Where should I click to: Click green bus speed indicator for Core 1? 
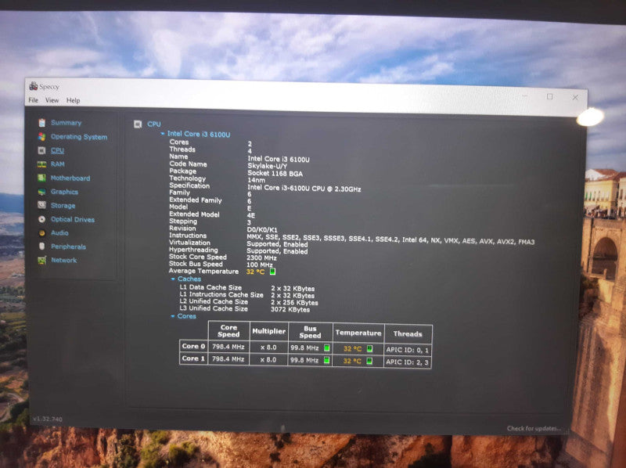(x=326, y=360)
